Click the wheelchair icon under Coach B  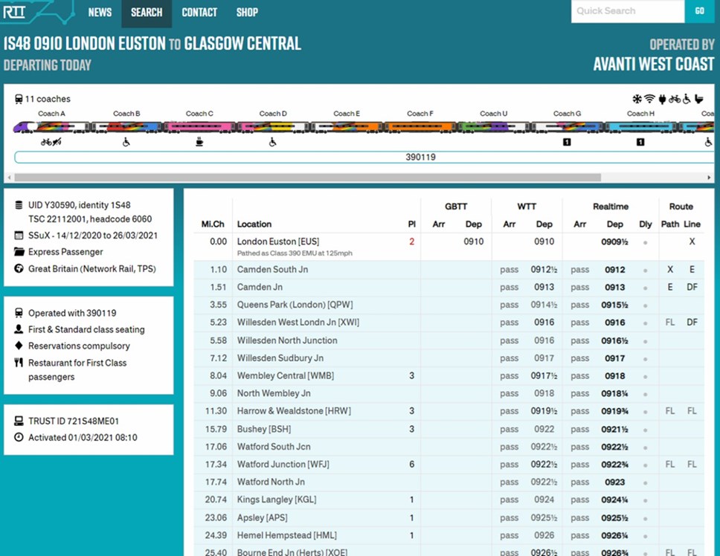126,142
